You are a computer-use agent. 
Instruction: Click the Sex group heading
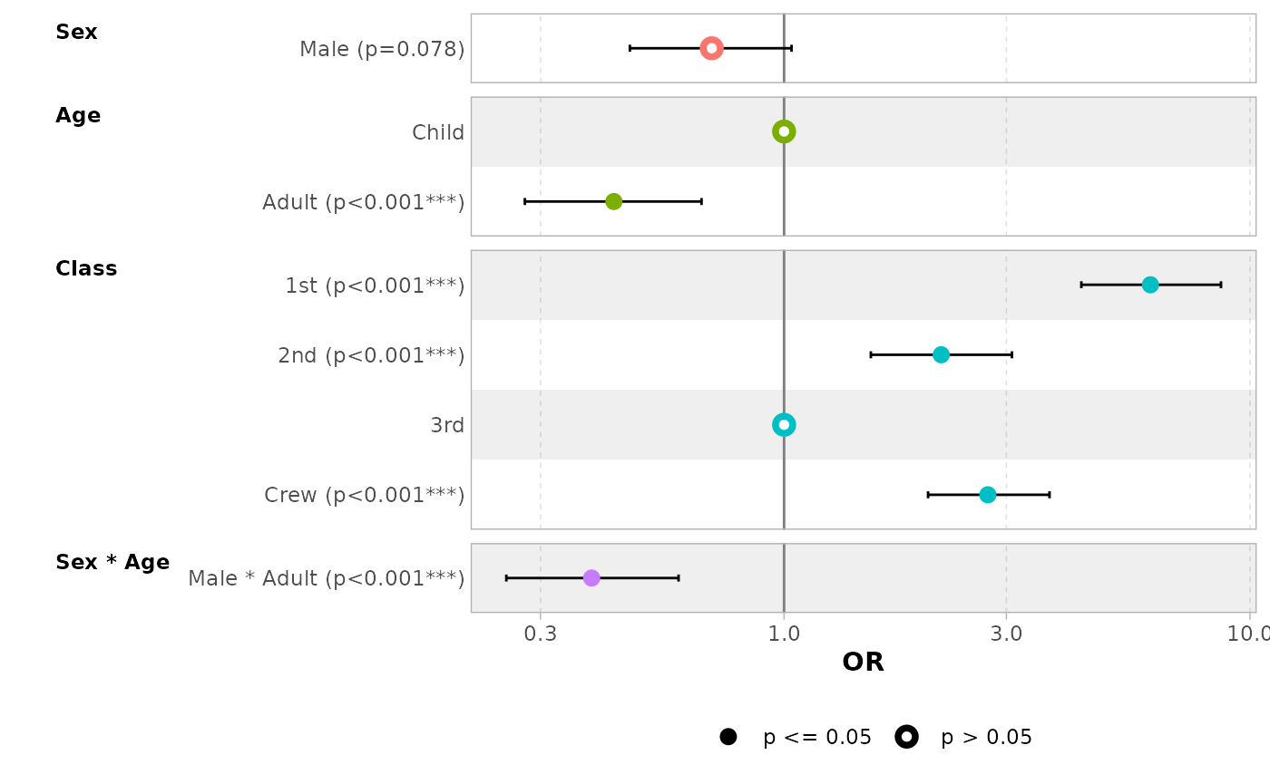pyautogui.click(x=76, y=33)
